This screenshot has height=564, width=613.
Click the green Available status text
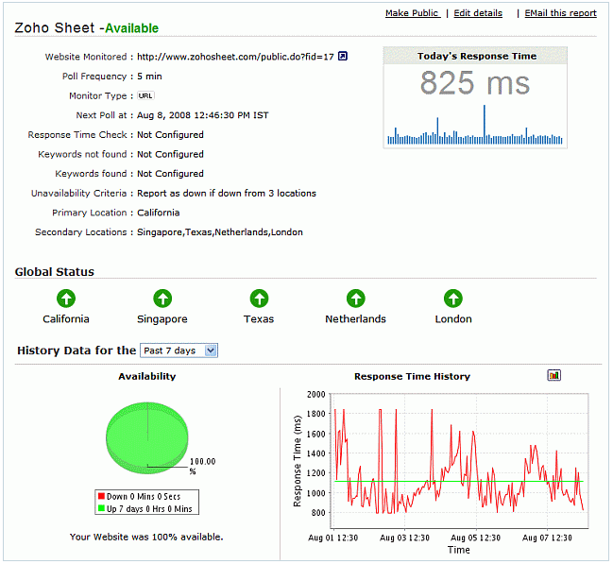131,28
